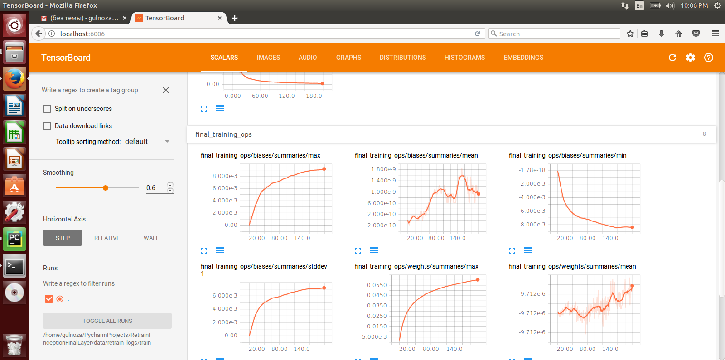Toggle log scale on the top partially visible chart
The width and height of the screenshot is (725, 360).
click(220, 109)
